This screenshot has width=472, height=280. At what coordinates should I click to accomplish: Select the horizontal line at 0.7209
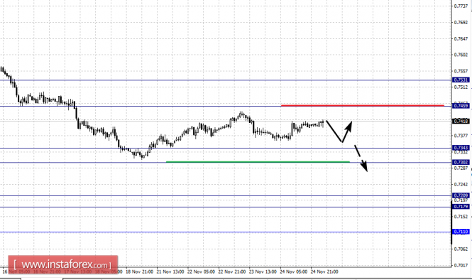point(226,196)
